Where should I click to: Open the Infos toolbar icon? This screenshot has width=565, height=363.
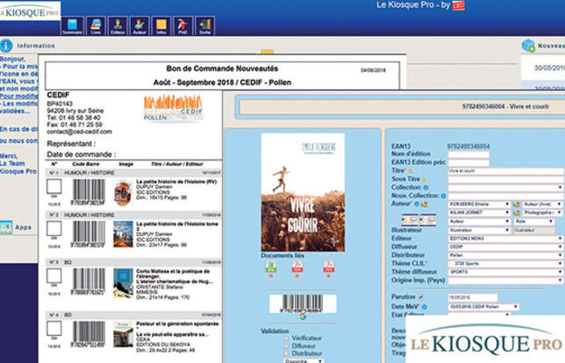[x=161, y=25]
